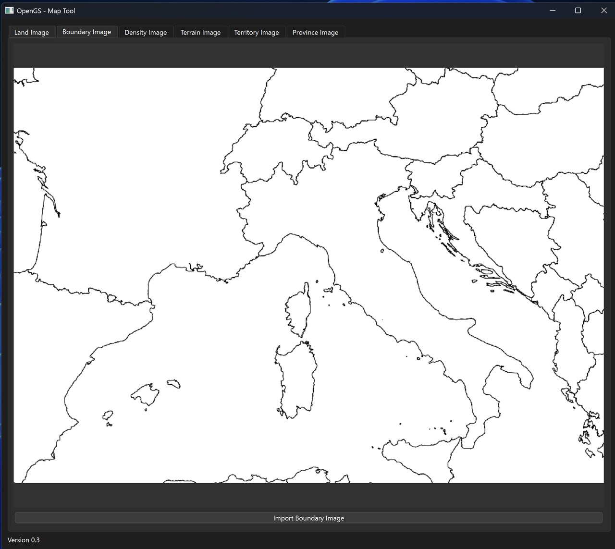Screen dimensions: 615x549
Task: Click the Version 0.3 label
Action: click(x=23, y=540)
